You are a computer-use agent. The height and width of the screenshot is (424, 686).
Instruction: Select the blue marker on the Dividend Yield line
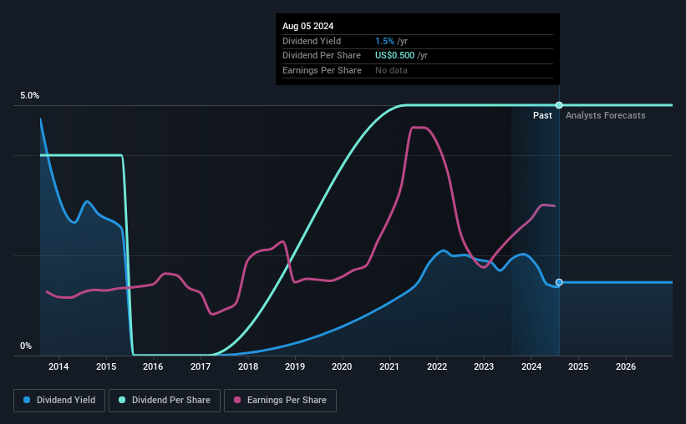click(559, 282)
